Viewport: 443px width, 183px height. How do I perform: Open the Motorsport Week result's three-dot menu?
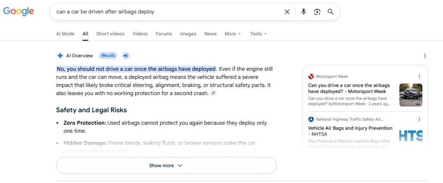coord(419,76)
